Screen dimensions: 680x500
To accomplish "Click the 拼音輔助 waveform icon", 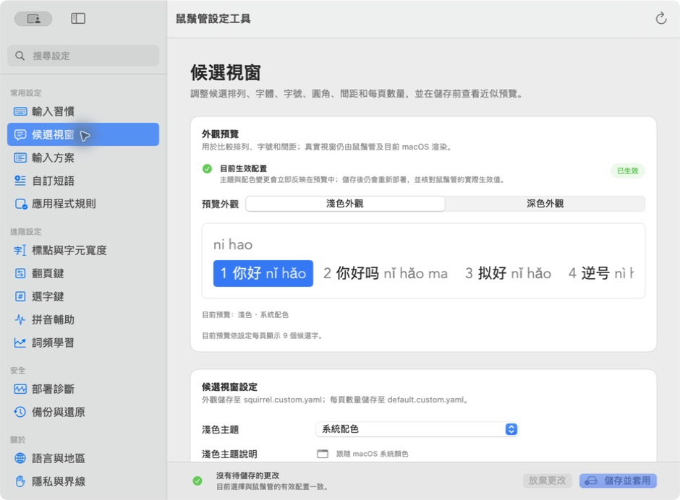I will [20, 320].
